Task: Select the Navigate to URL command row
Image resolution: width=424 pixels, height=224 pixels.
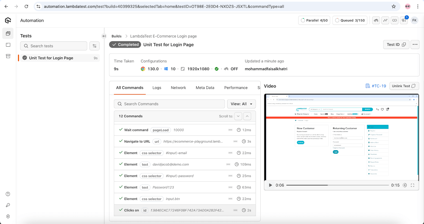Action: coord(185,141)
